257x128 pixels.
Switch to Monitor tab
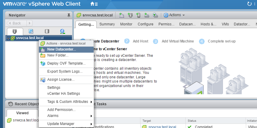coord(126,24)
